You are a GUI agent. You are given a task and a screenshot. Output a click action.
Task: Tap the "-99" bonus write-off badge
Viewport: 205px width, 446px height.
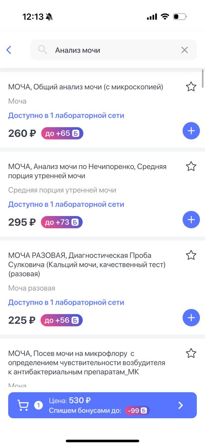(x=137, y=410)
